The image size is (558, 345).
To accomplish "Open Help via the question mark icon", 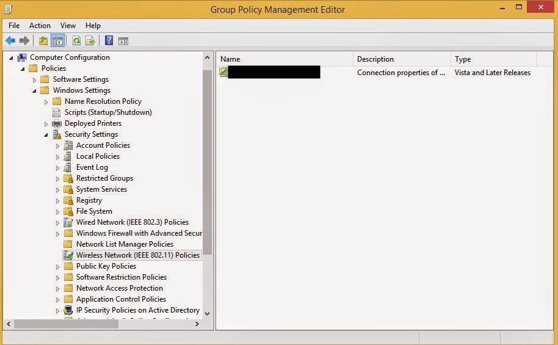I will click(x=109, y=40).
